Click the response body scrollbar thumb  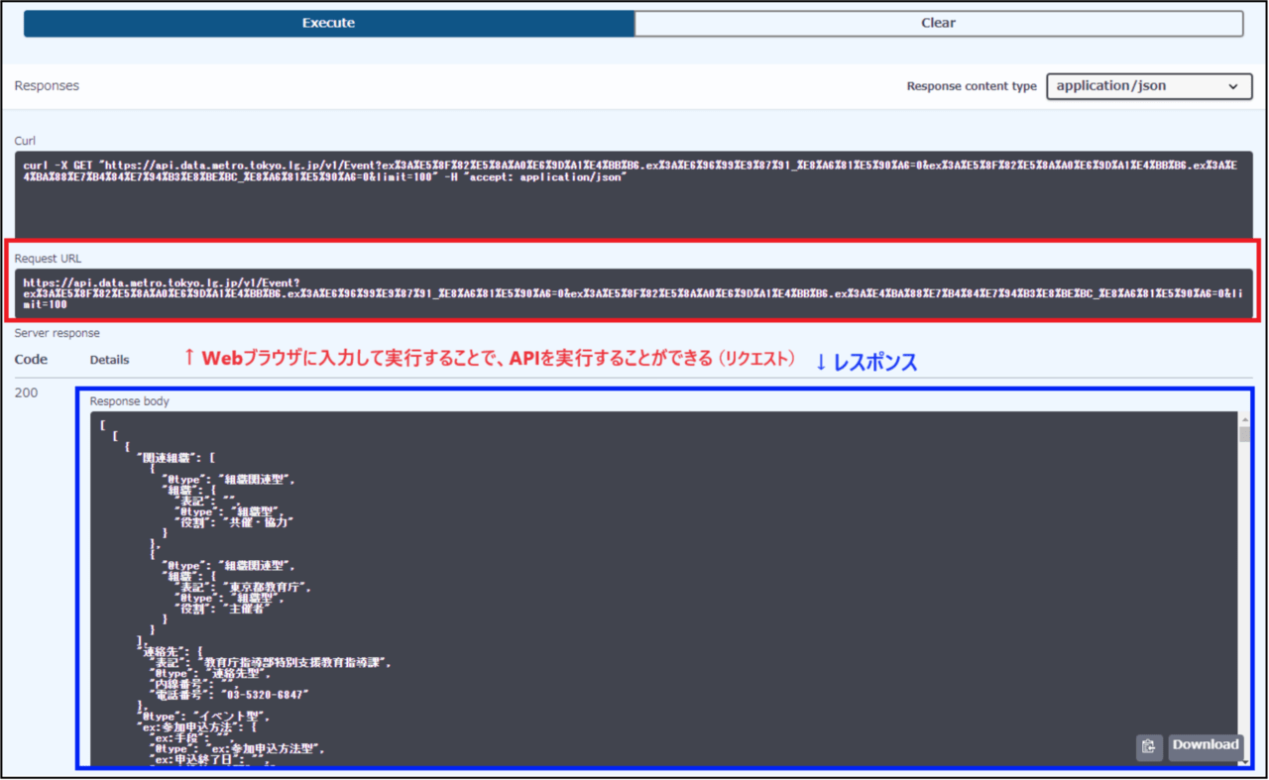point(1244,435)
